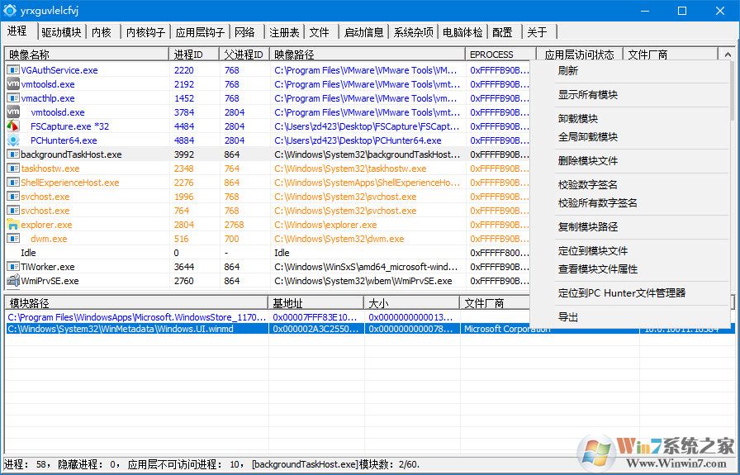Click the vmacthlp.exe VMware icon
Screen dimensions: 740x475
pos(13,98)
